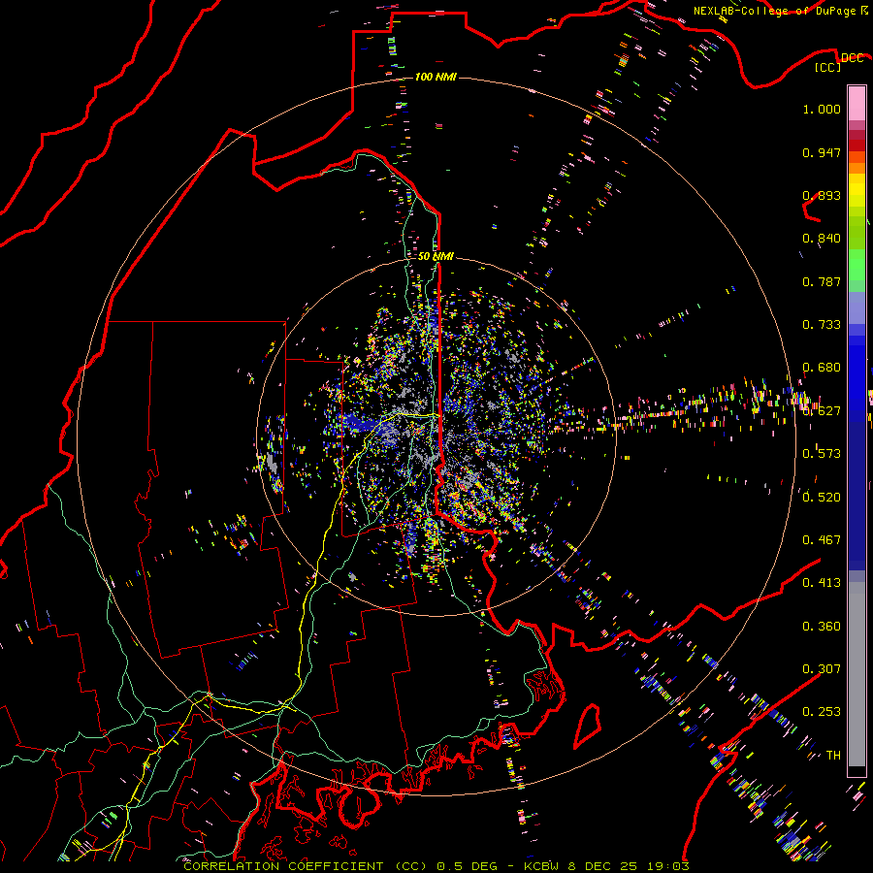Click the 0.307 color scale value

click(x=822, y=669)
